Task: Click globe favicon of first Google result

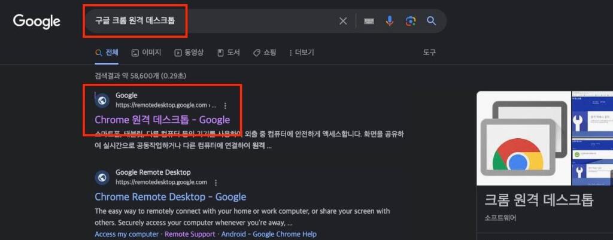Action: [x=102, y=100]
